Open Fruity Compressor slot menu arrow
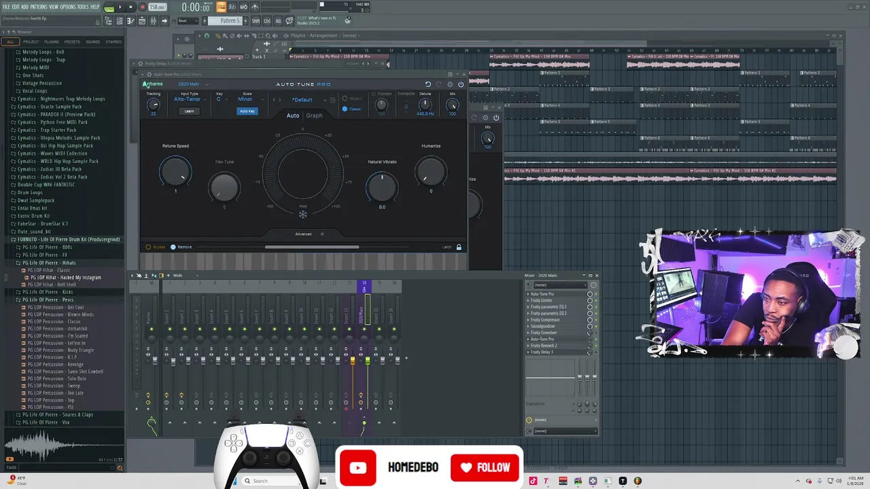870x489 pixels. click(528, 320)
